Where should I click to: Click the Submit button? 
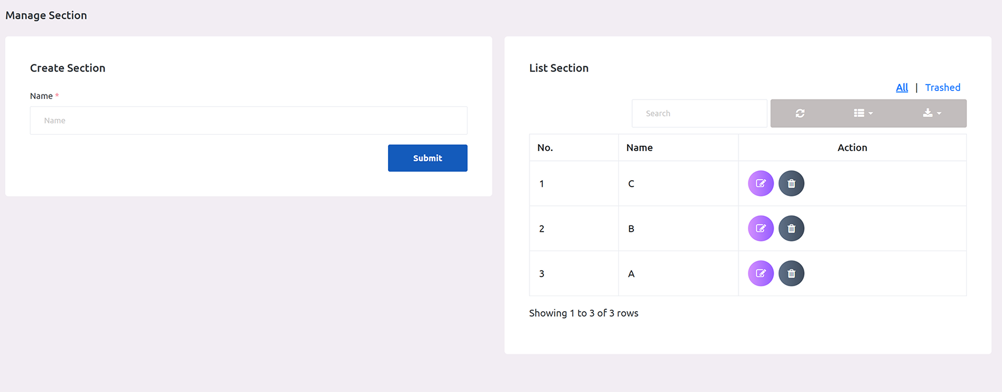427,158
